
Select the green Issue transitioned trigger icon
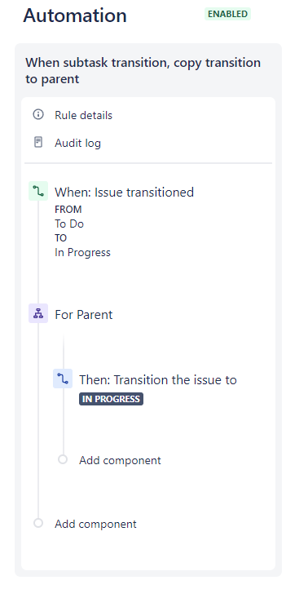point(38,191)
